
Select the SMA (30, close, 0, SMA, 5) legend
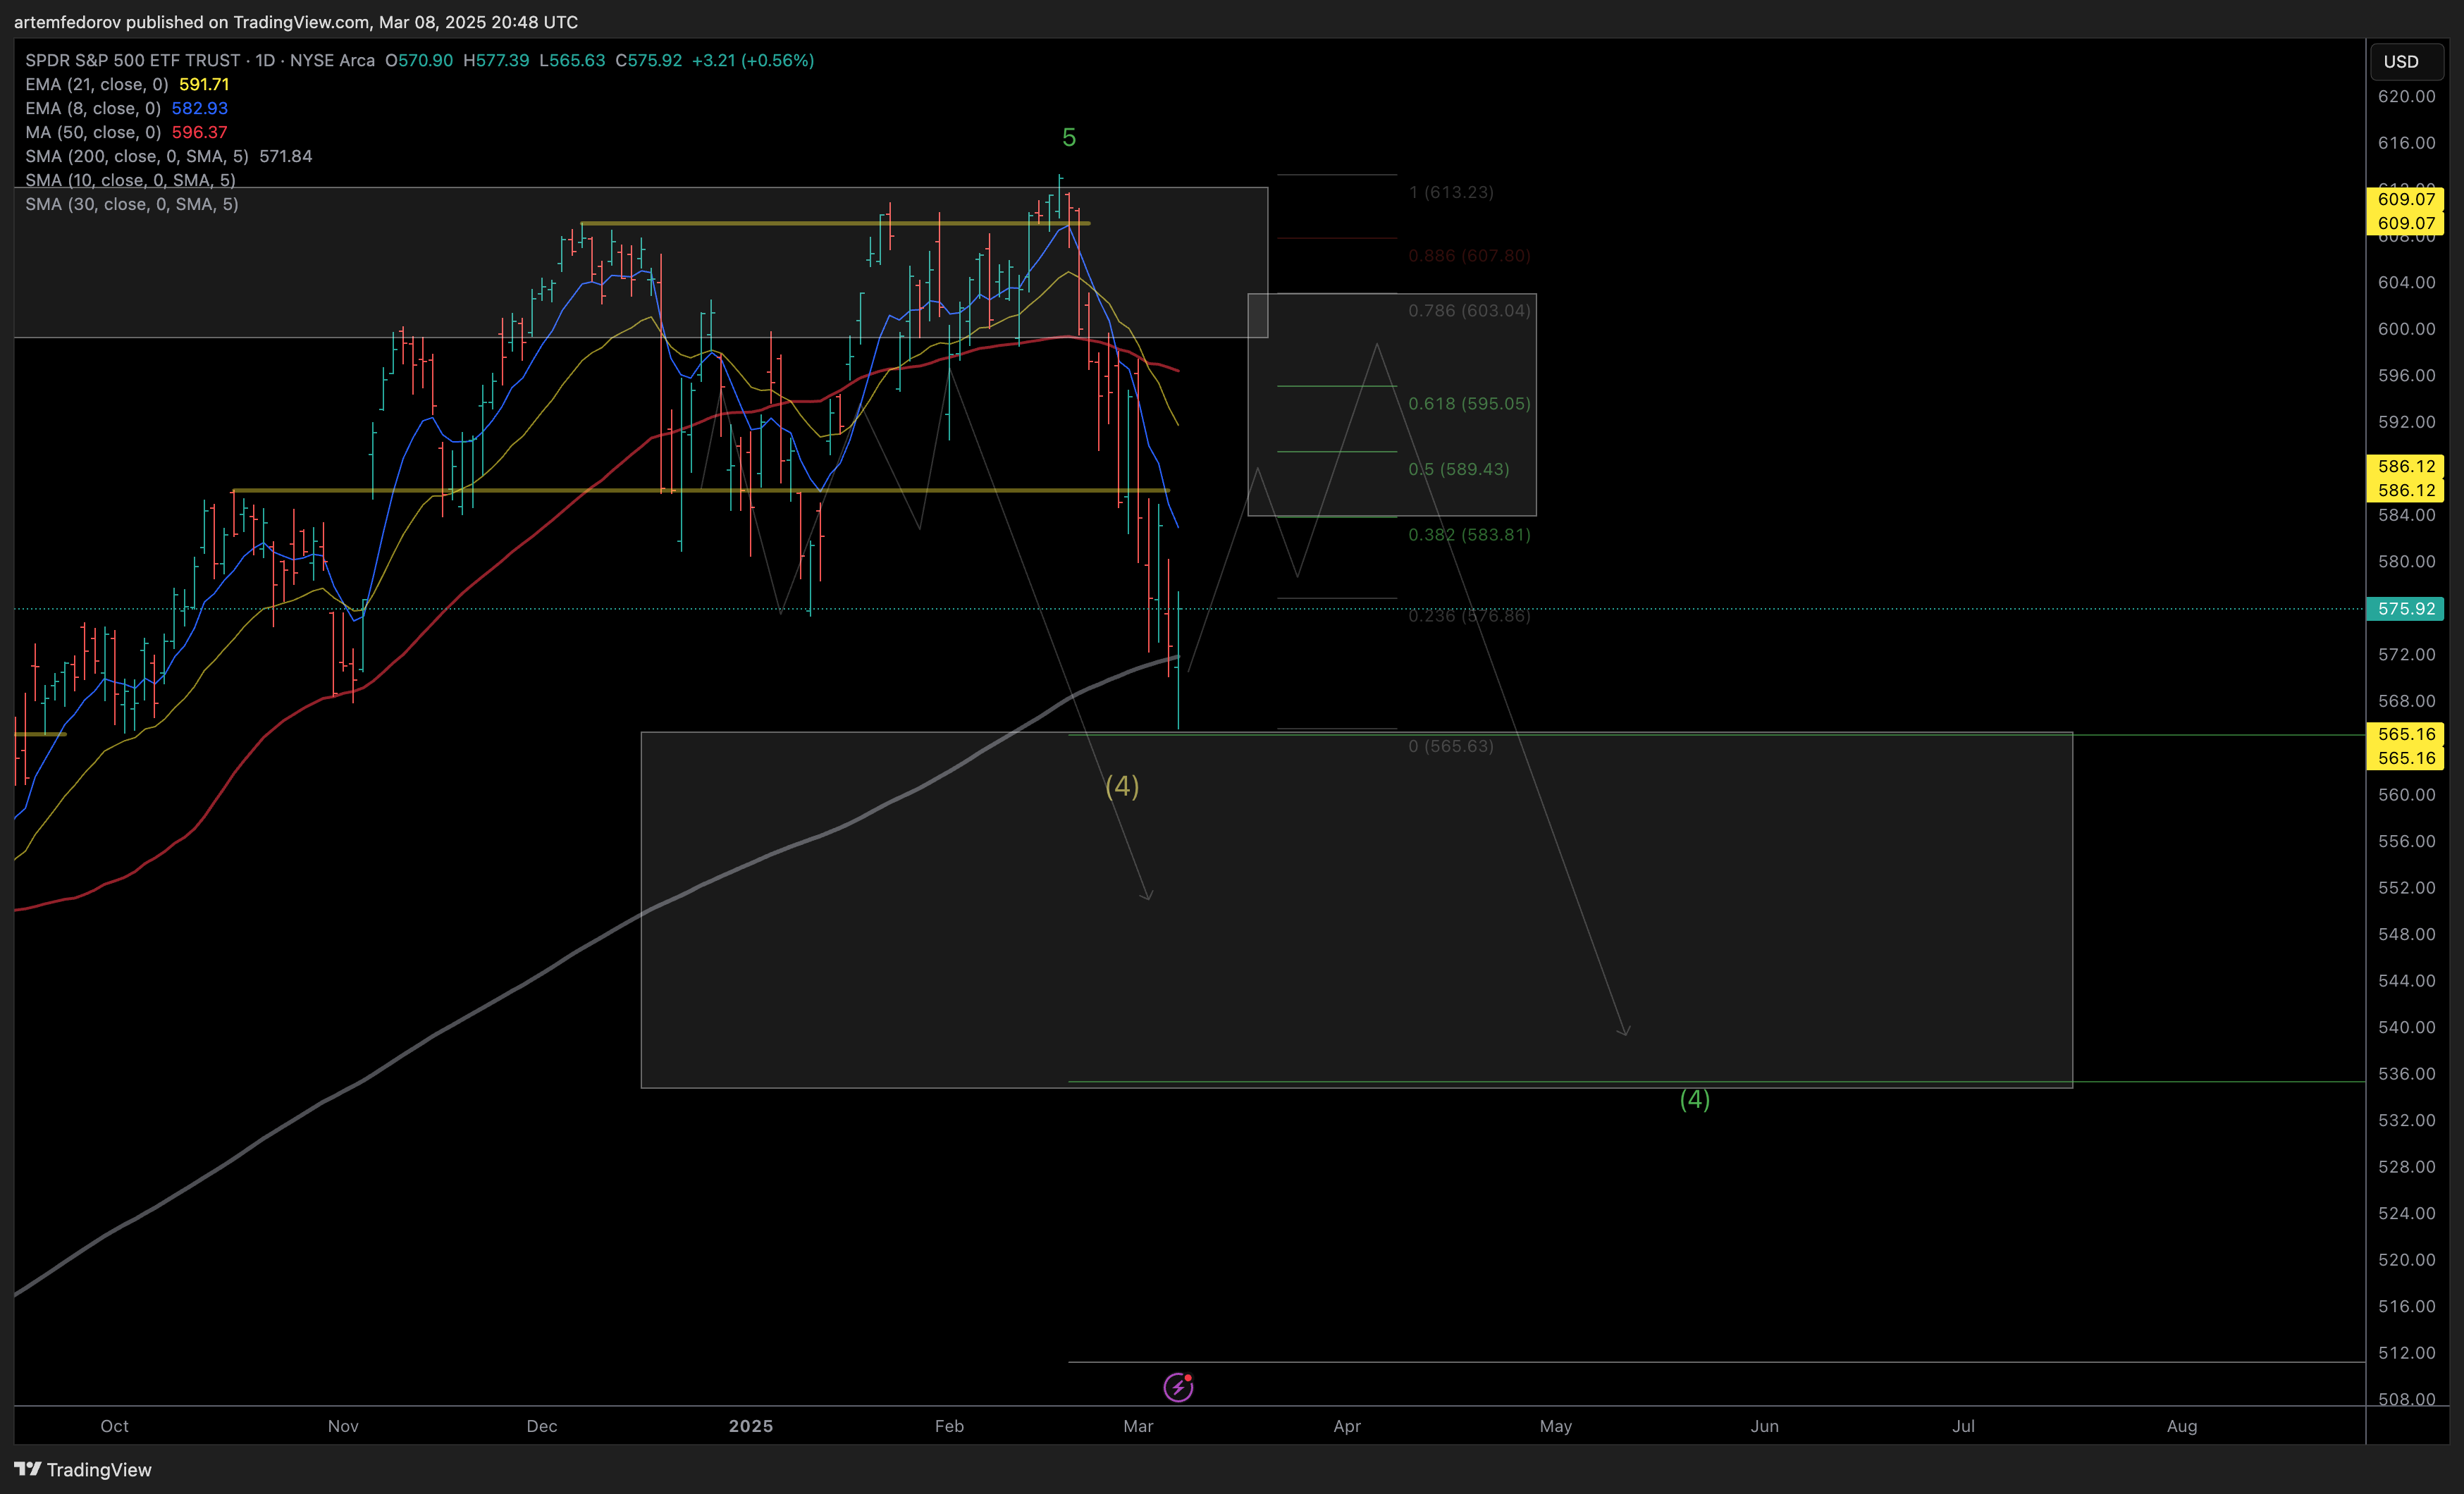132,204
